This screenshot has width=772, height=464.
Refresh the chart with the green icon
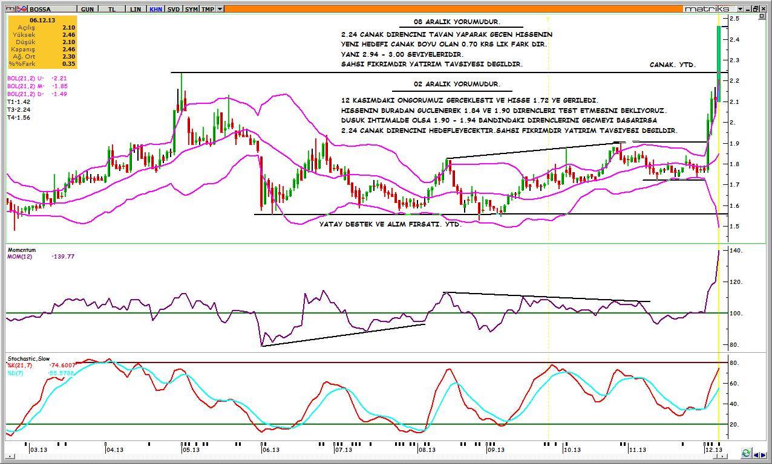(746, 453)
